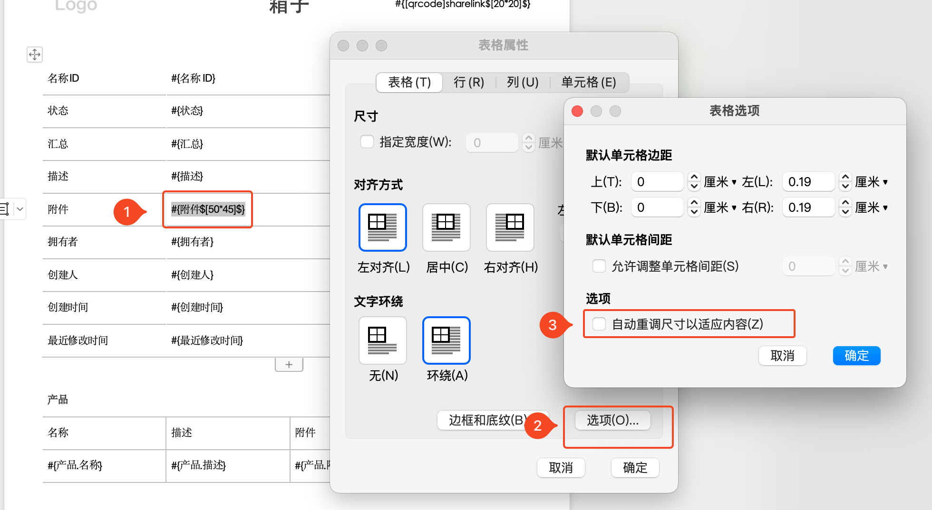The image size is (932, 510).
Task: Switch to the 单元格 (E) tab
Action: click(589, 82)
